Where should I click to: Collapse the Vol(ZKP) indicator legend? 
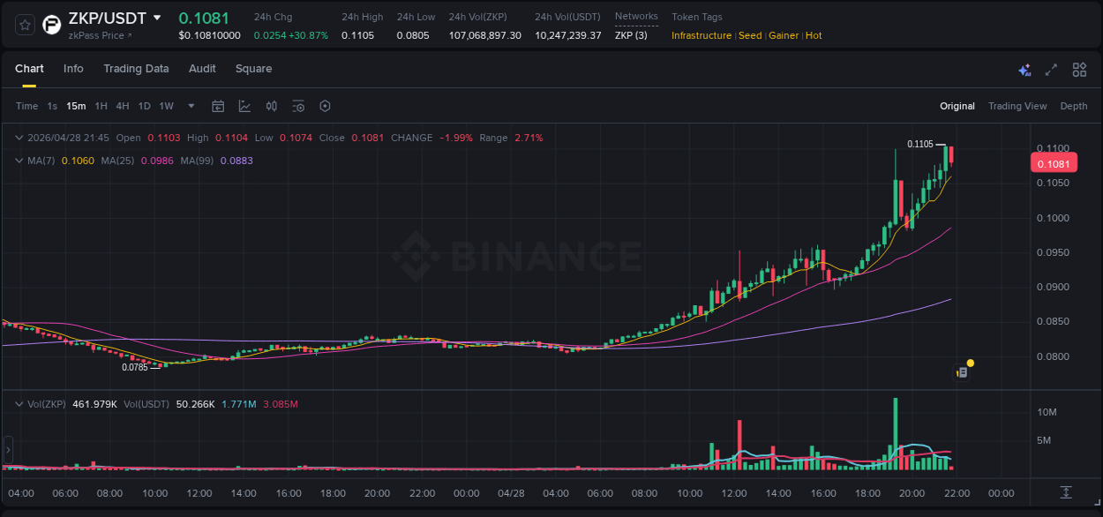click(19, 404)
